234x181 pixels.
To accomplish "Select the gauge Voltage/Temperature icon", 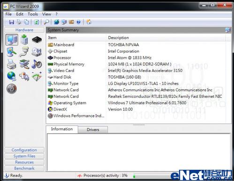I will pos(12,89).
